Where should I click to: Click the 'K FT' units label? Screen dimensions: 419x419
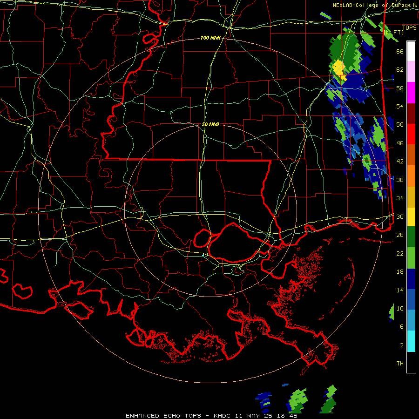pyautogui.click(x=393, y=32)
